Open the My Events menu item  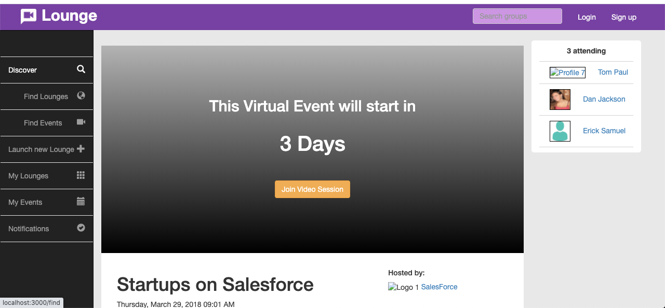(x=47, y=202)
